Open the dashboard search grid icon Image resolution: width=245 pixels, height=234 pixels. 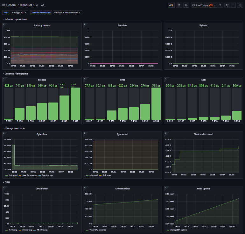click(3, 5)
